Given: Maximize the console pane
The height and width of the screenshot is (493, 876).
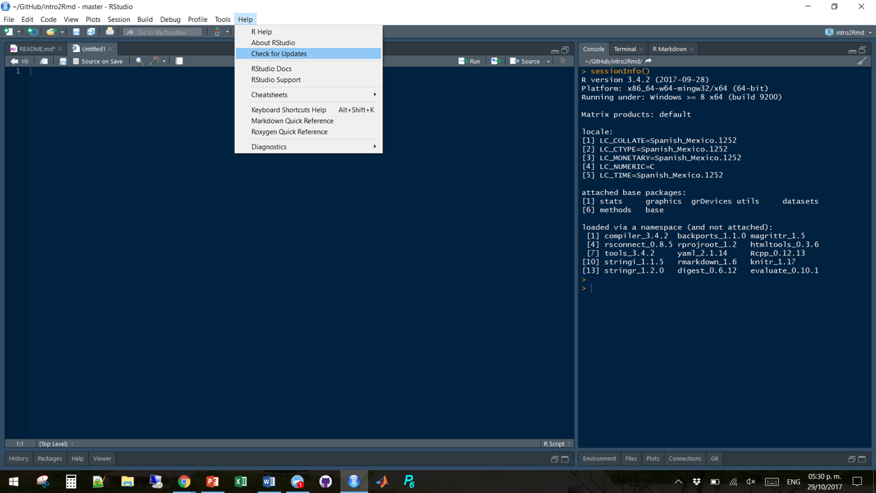Looking at the screenshot, I should pyautogui.click(x=862, y=50).
